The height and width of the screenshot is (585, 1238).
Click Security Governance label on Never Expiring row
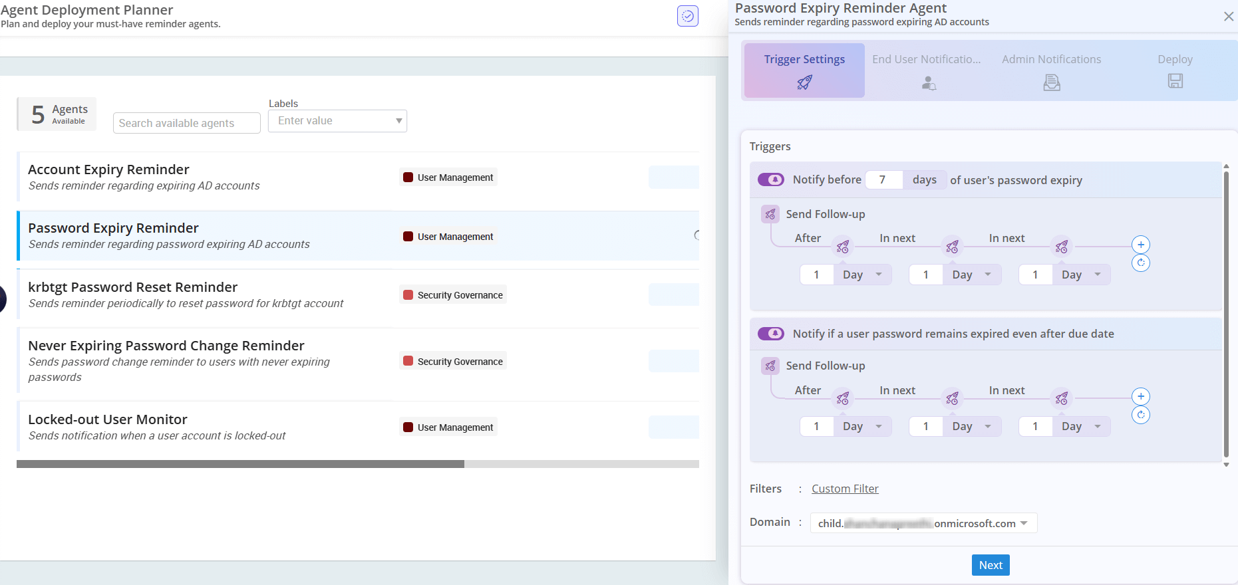coord(453,361)
